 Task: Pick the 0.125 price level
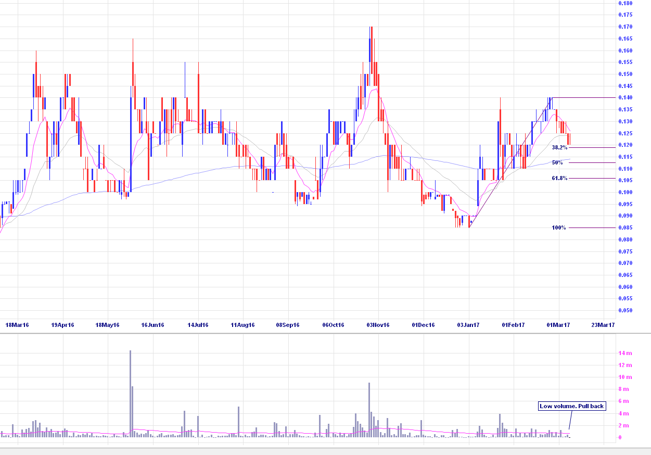click(625, 133)
